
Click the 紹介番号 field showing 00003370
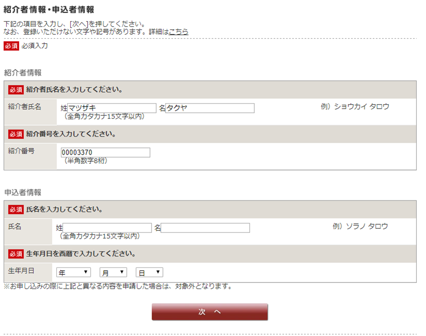click(105, 152)
